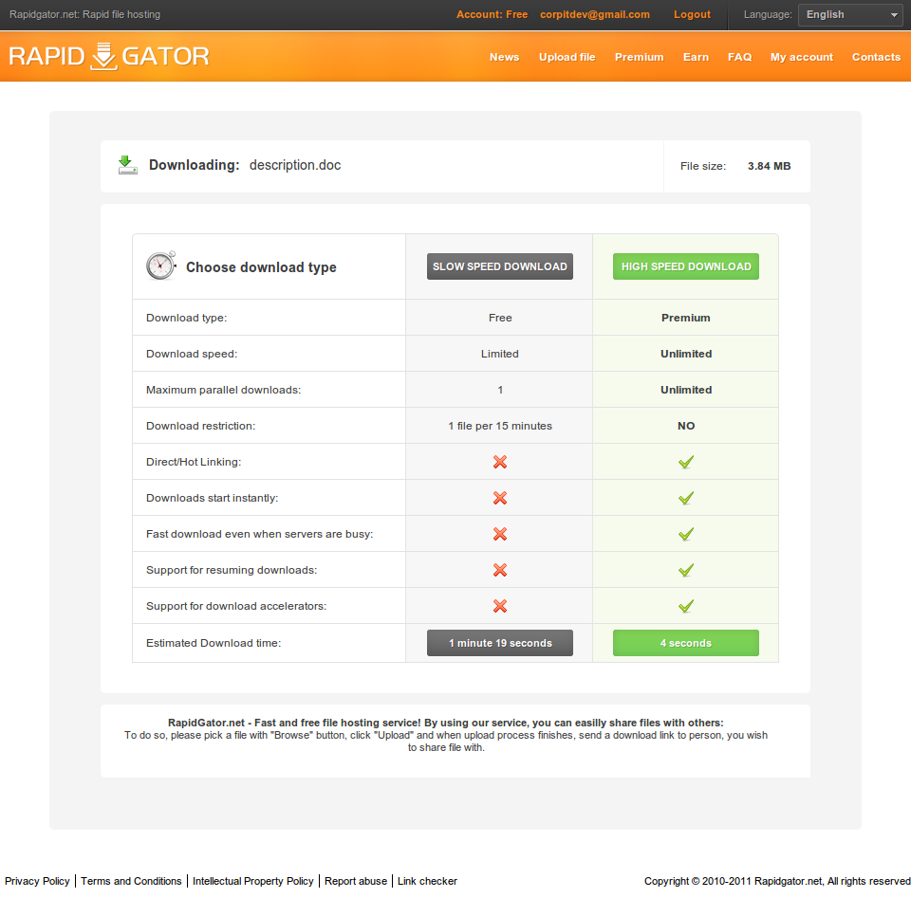The width and height of the screenshot is (911, 898).
Task: Go to Upload file page
Action: coord(567,57)
